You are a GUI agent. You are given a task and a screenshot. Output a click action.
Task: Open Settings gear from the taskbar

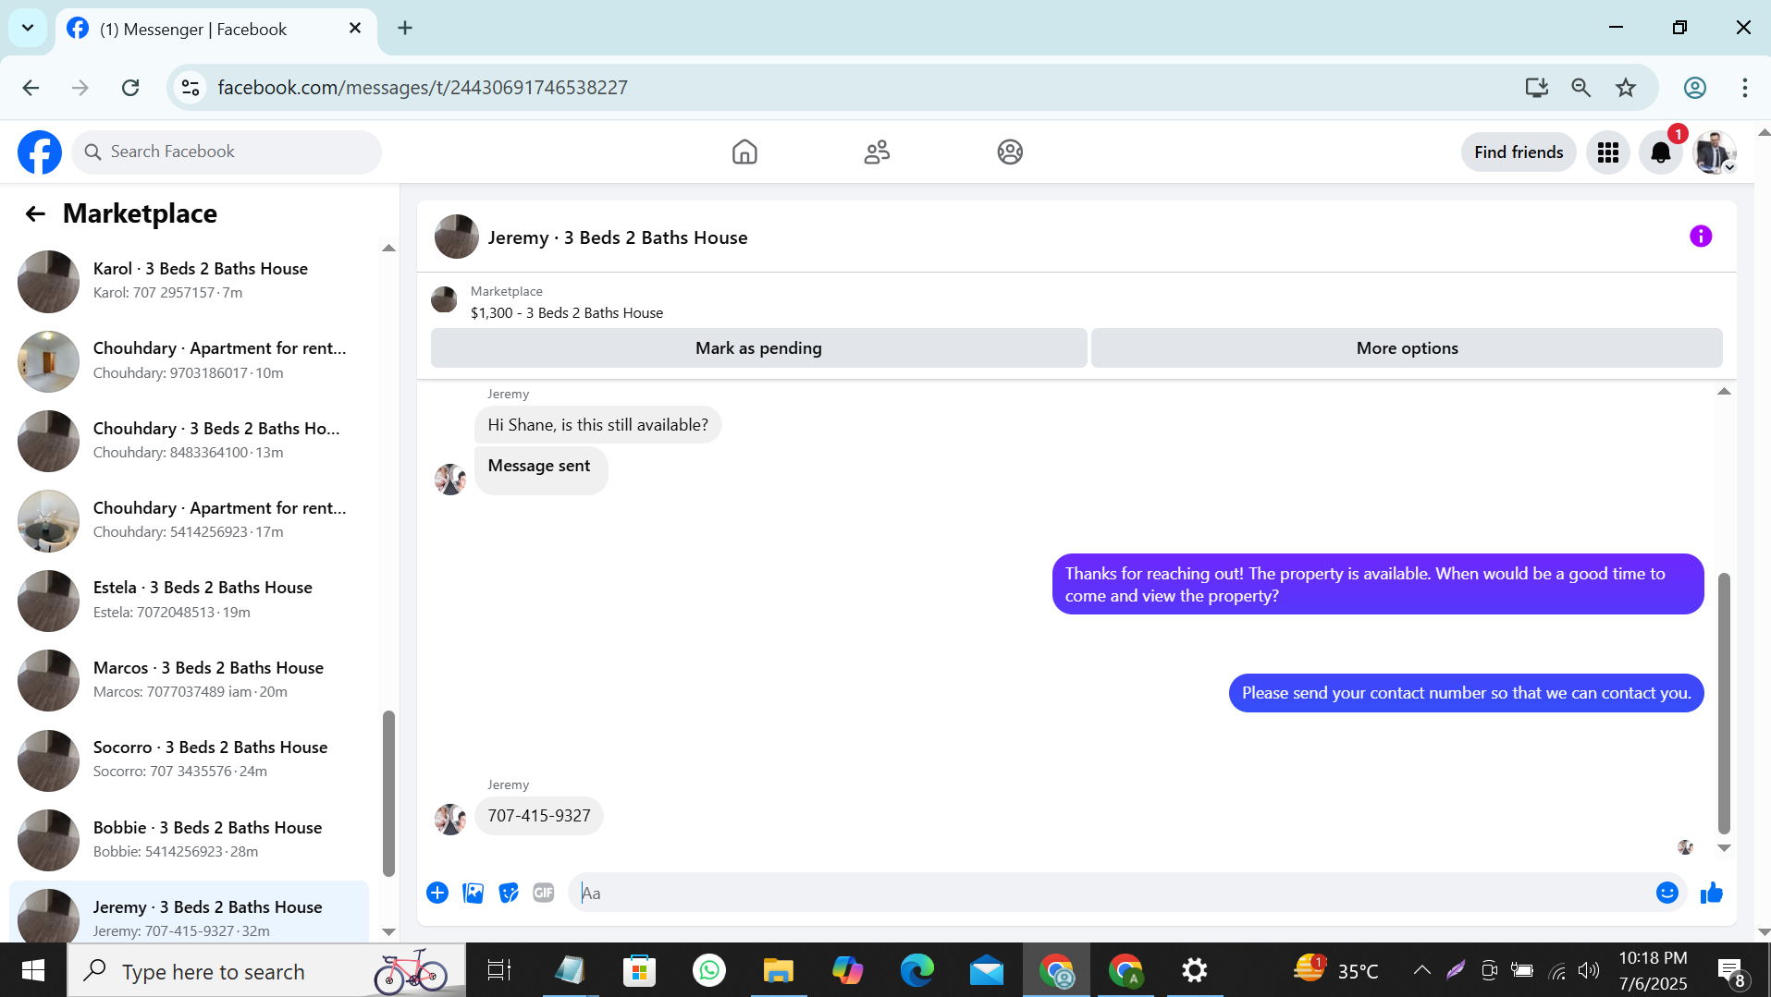(1195, 970)
